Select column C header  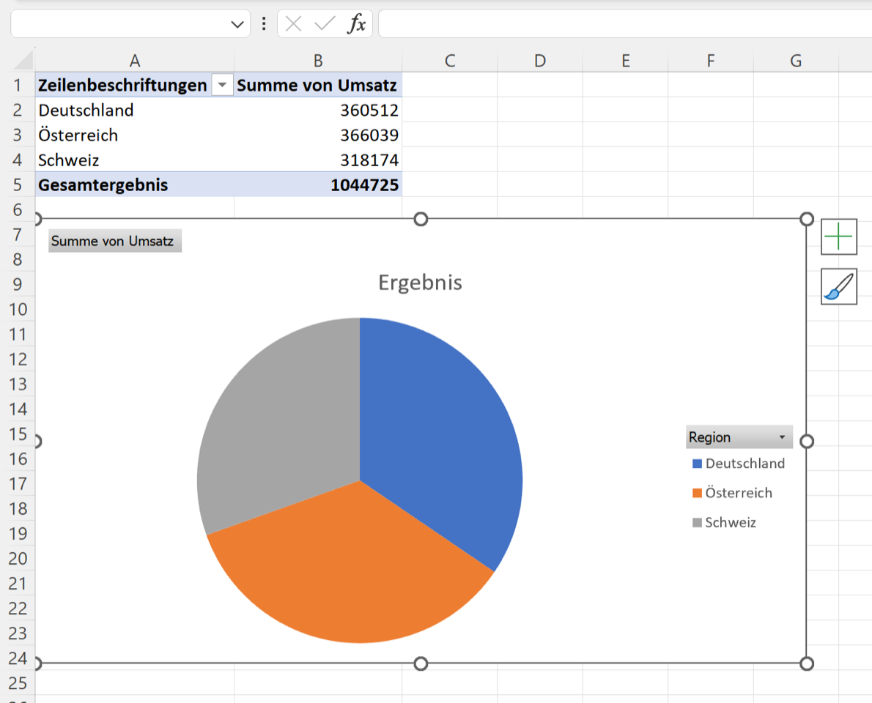coord(450,61)
